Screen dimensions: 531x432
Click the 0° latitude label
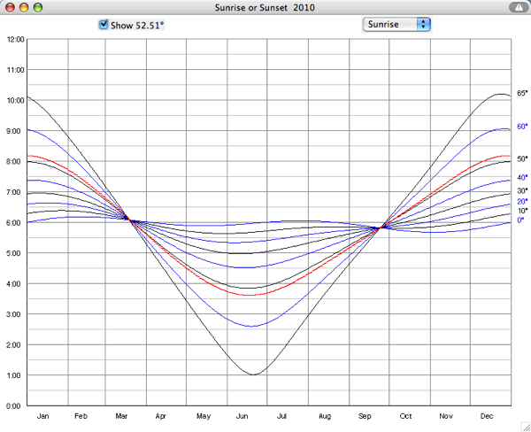point(520,220)
